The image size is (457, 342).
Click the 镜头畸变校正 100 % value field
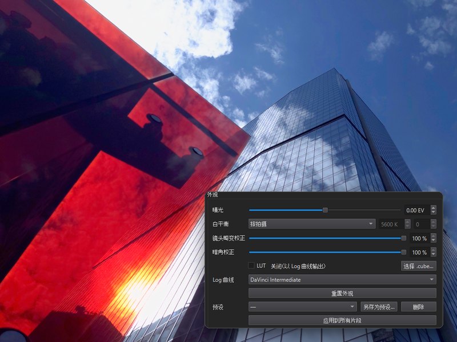(x=420, y=238)
